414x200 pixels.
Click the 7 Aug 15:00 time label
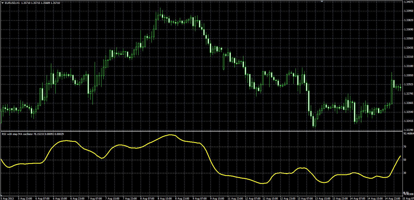click(112, 198)
